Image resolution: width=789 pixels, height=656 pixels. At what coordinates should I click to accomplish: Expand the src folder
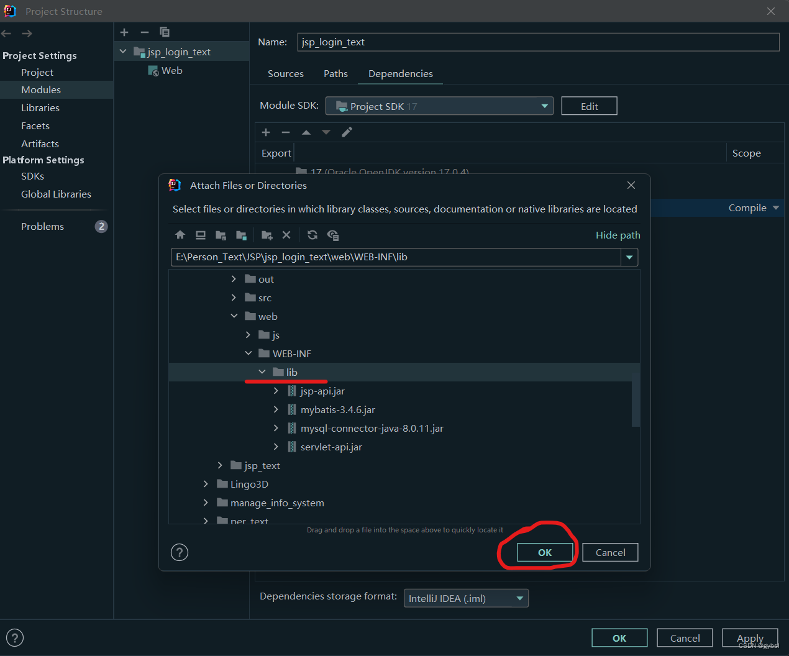(x=234, y=298)
